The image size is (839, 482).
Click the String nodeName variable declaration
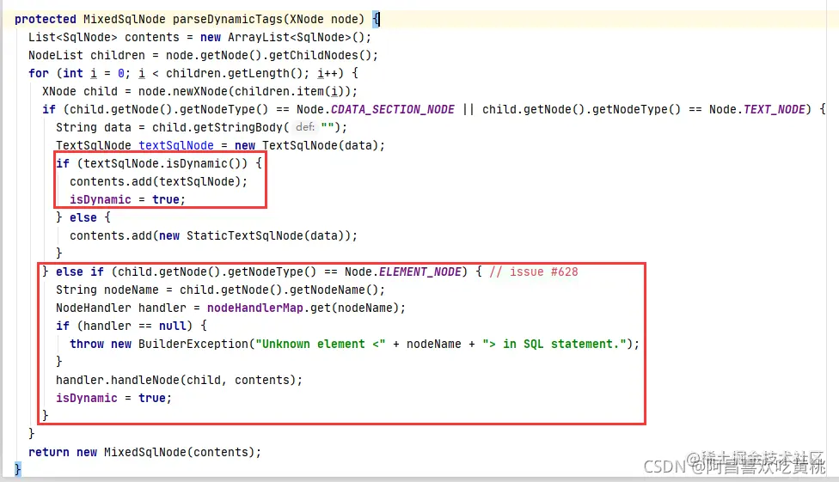tap(107, 290)
